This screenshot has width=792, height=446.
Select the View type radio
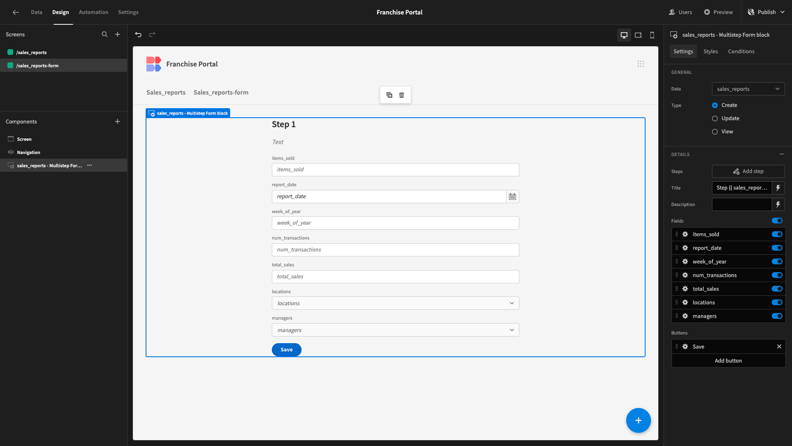pyautogui.click(x=715, y=132)
